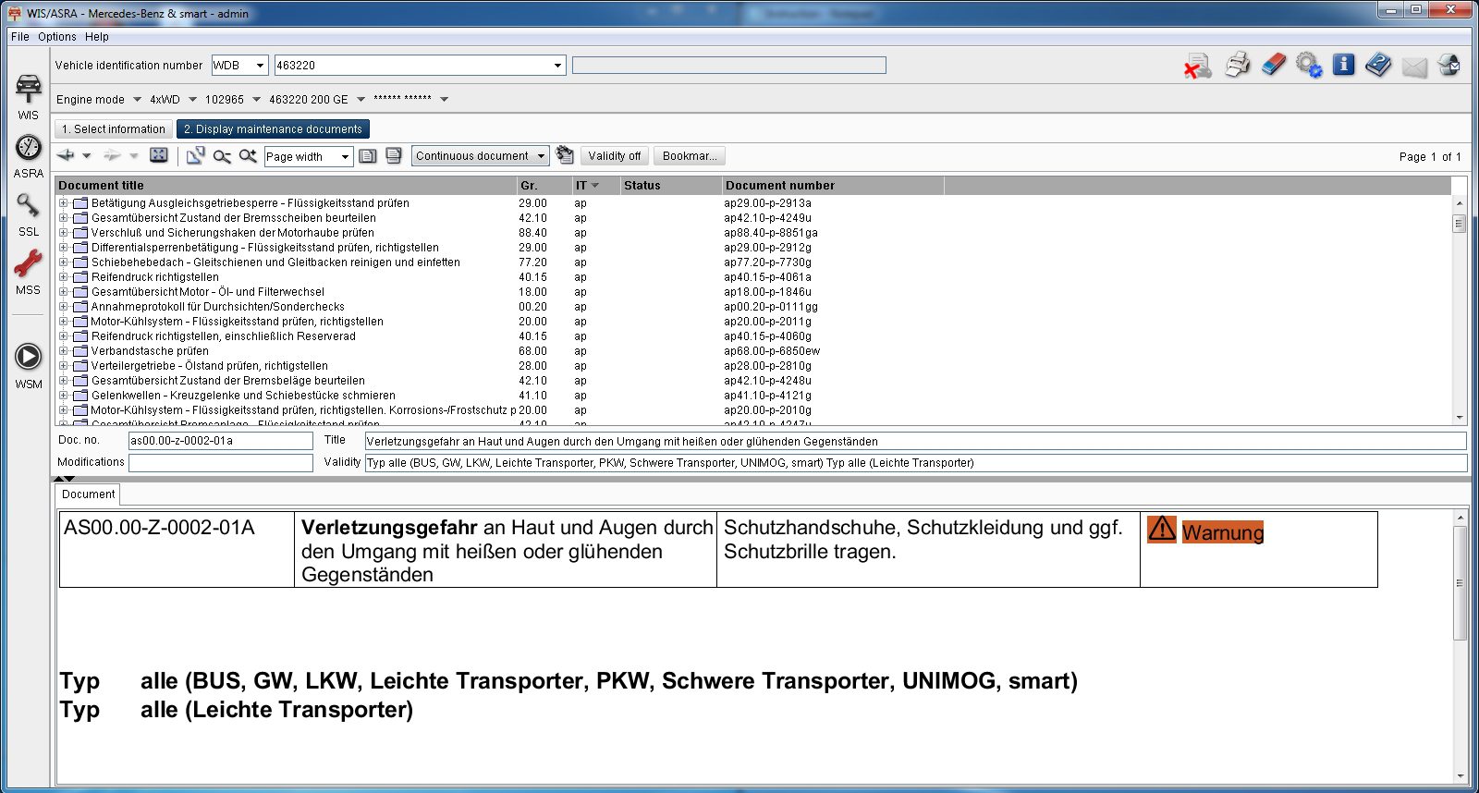Sort by the Gr. column header

pyautogui.click(x=544, y=186)
